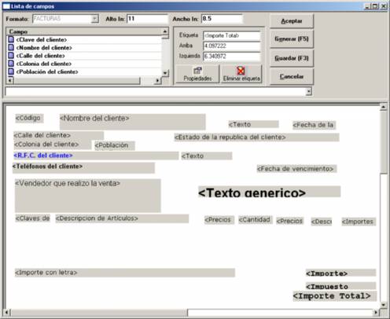Click the icon beside Población del cliente
The image size is (390, 319).
(x=11, y=71)
